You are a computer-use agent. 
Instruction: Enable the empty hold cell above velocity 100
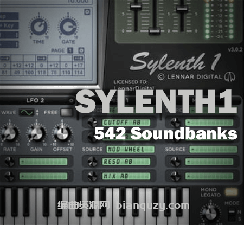point(29,59)
